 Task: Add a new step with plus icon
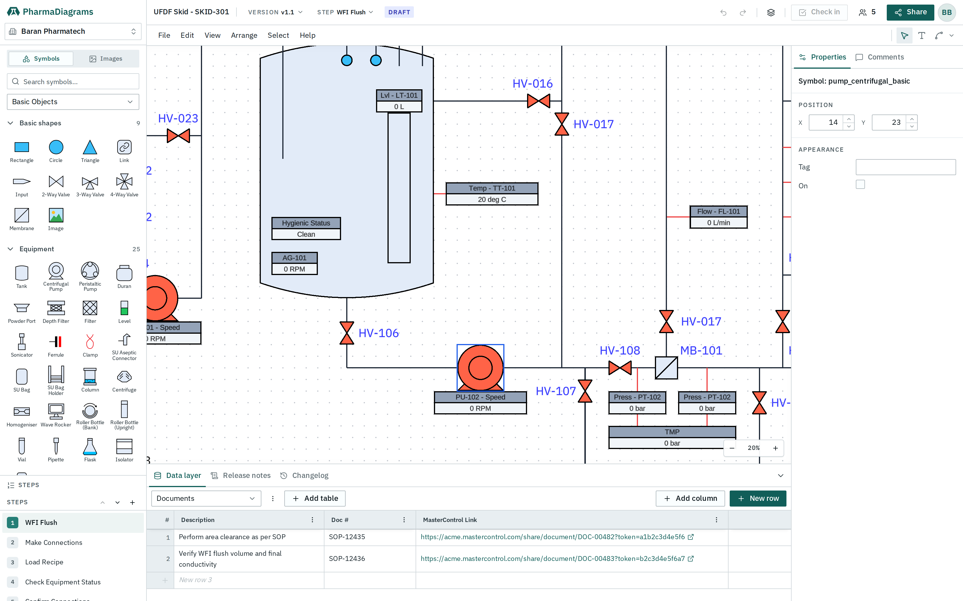(x=132, y=503)
